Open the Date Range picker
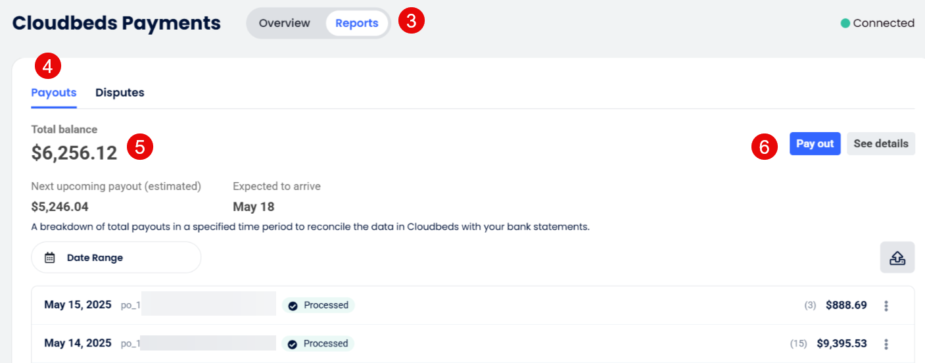The width and height of the screenshot is (925, 363). 116,258
